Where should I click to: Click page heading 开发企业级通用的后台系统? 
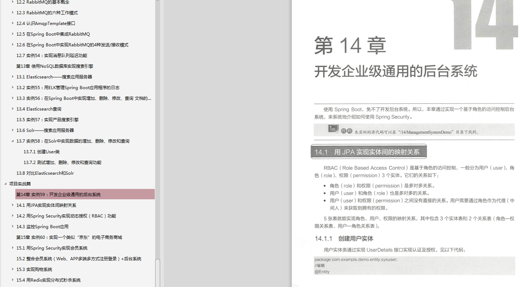[396, 71]
